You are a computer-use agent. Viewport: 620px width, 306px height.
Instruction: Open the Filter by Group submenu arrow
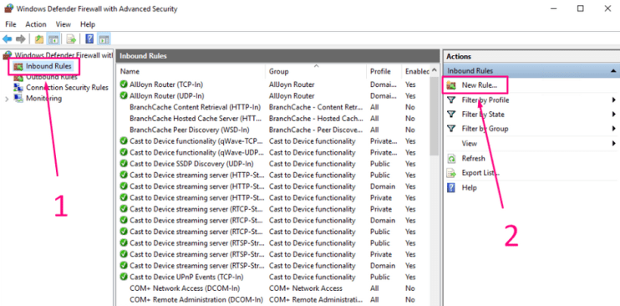pyautogui.click(x=613, y=128)
